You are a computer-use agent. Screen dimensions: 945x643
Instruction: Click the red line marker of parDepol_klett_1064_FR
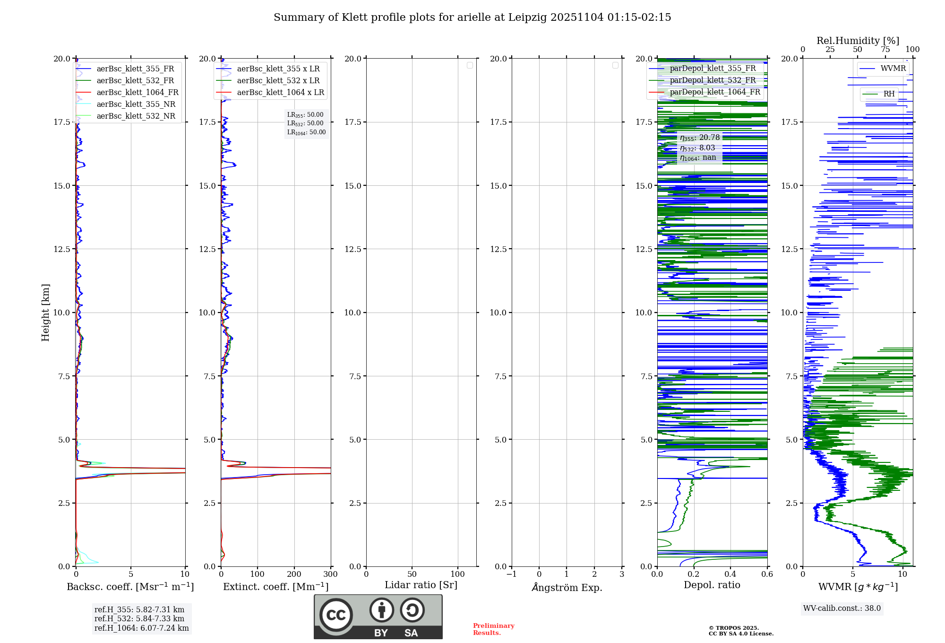656,92
